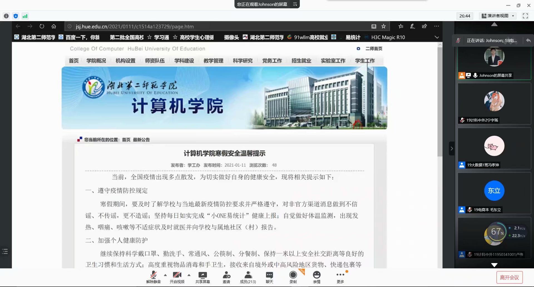Show next participants with down arrow
Viewport: 534px width, 287px height.
point(494,265)
